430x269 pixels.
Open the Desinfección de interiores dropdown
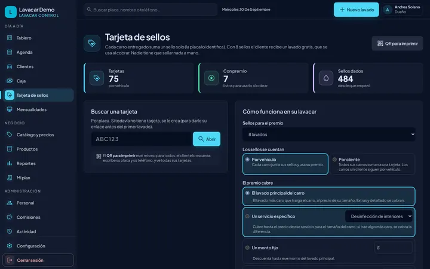(379, 216)
